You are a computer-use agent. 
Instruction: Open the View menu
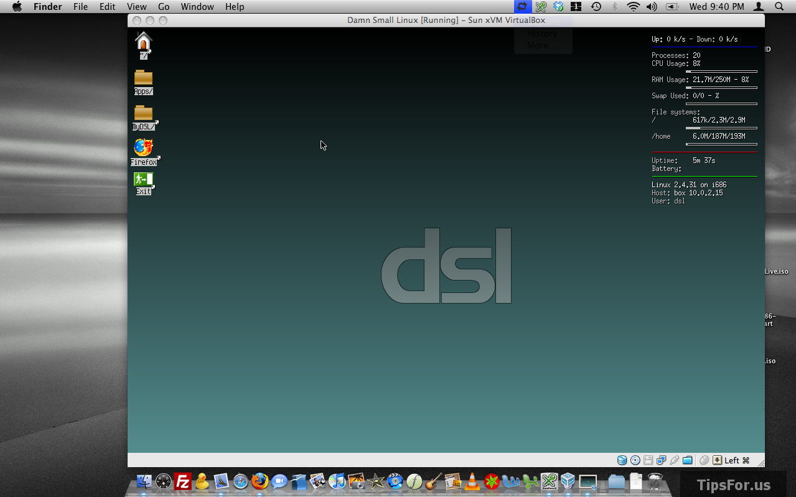[136, 7]
